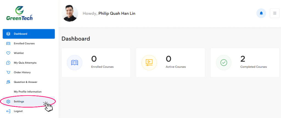Click the hamburger menu icon
The width and height of the screenshot is (281, 118).
pyautogui.click(x=274, y=13)
